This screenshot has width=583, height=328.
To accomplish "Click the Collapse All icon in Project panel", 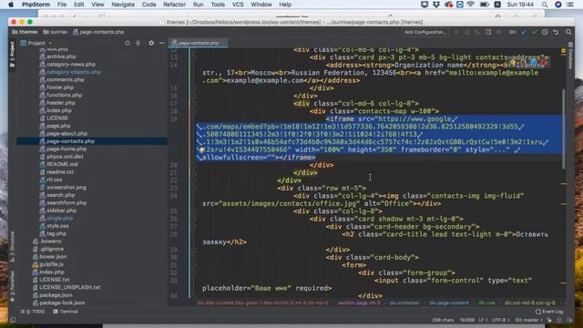I will [x=138, y=43].
